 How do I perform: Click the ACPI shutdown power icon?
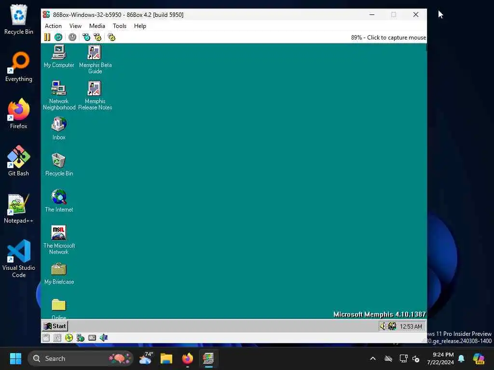[x=72, y=37]
